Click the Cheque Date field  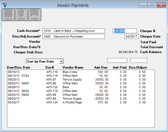131,36
